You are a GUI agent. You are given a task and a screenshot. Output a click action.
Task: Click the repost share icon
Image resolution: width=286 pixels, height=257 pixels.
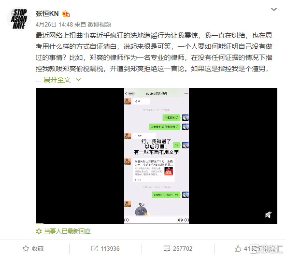pos(95,248)
